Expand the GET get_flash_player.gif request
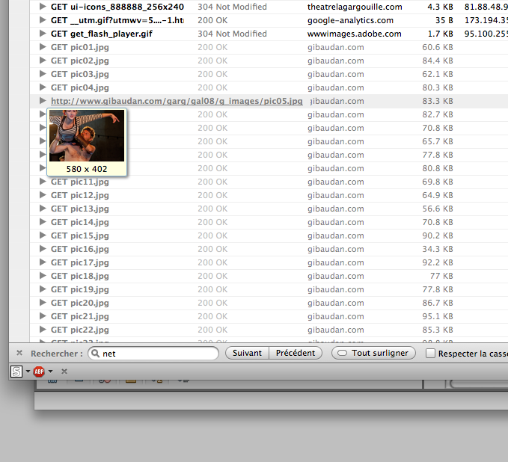The width and height of the screenshot is (508, 462). [x=43, y=34]
